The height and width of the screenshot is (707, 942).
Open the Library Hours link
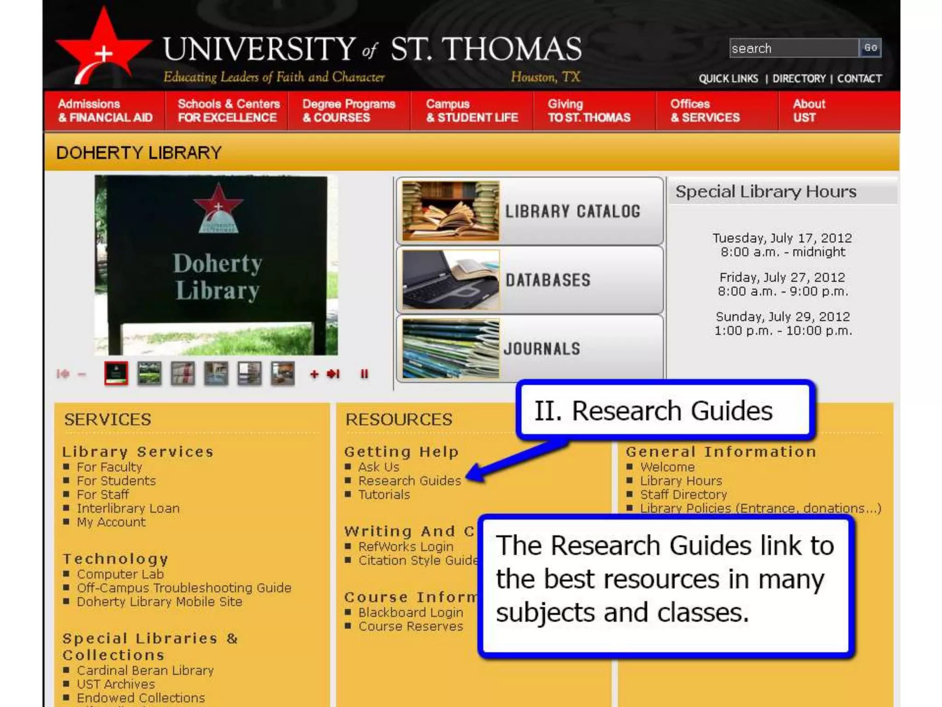681,481
